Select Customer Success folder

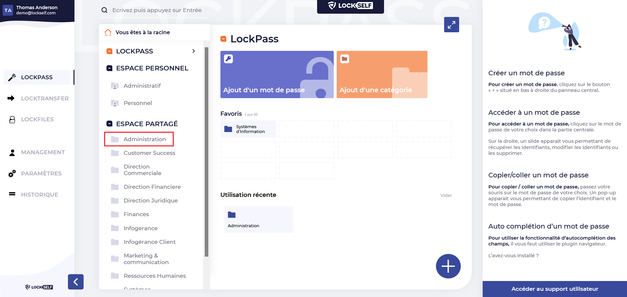point(149,153)
